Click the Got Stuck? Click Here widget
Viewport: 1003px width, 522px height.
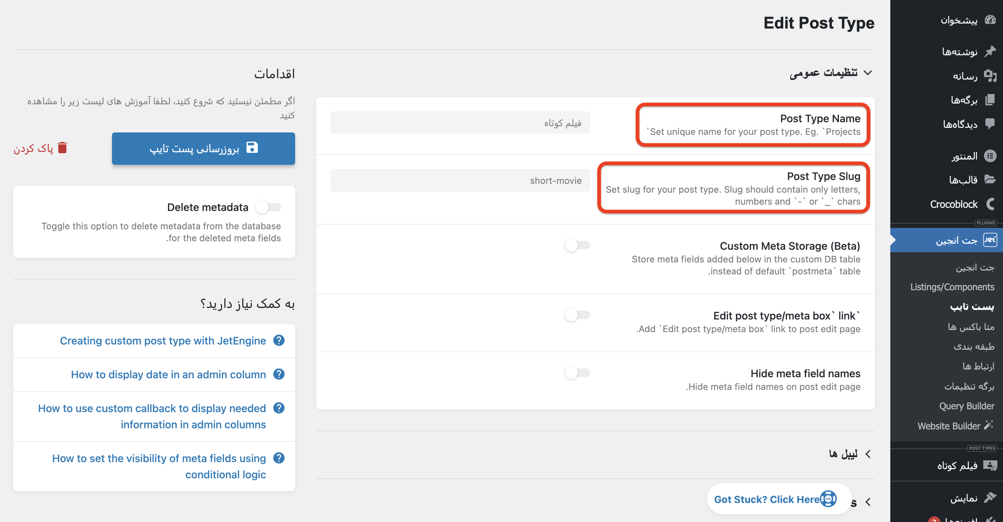point(774,499)
